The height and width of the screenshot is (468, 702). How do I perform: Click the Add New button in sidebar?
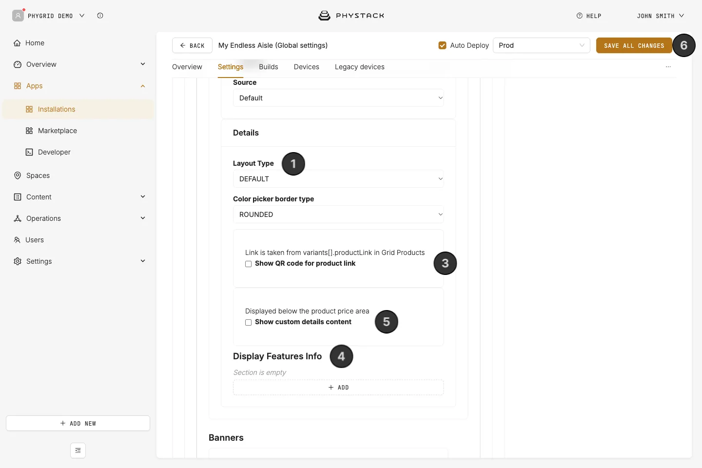click(78, 423)
